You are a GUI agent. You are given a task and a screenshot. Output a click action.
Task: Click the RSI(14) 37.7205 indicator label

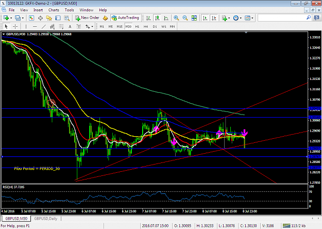click(x=13, y=187)
